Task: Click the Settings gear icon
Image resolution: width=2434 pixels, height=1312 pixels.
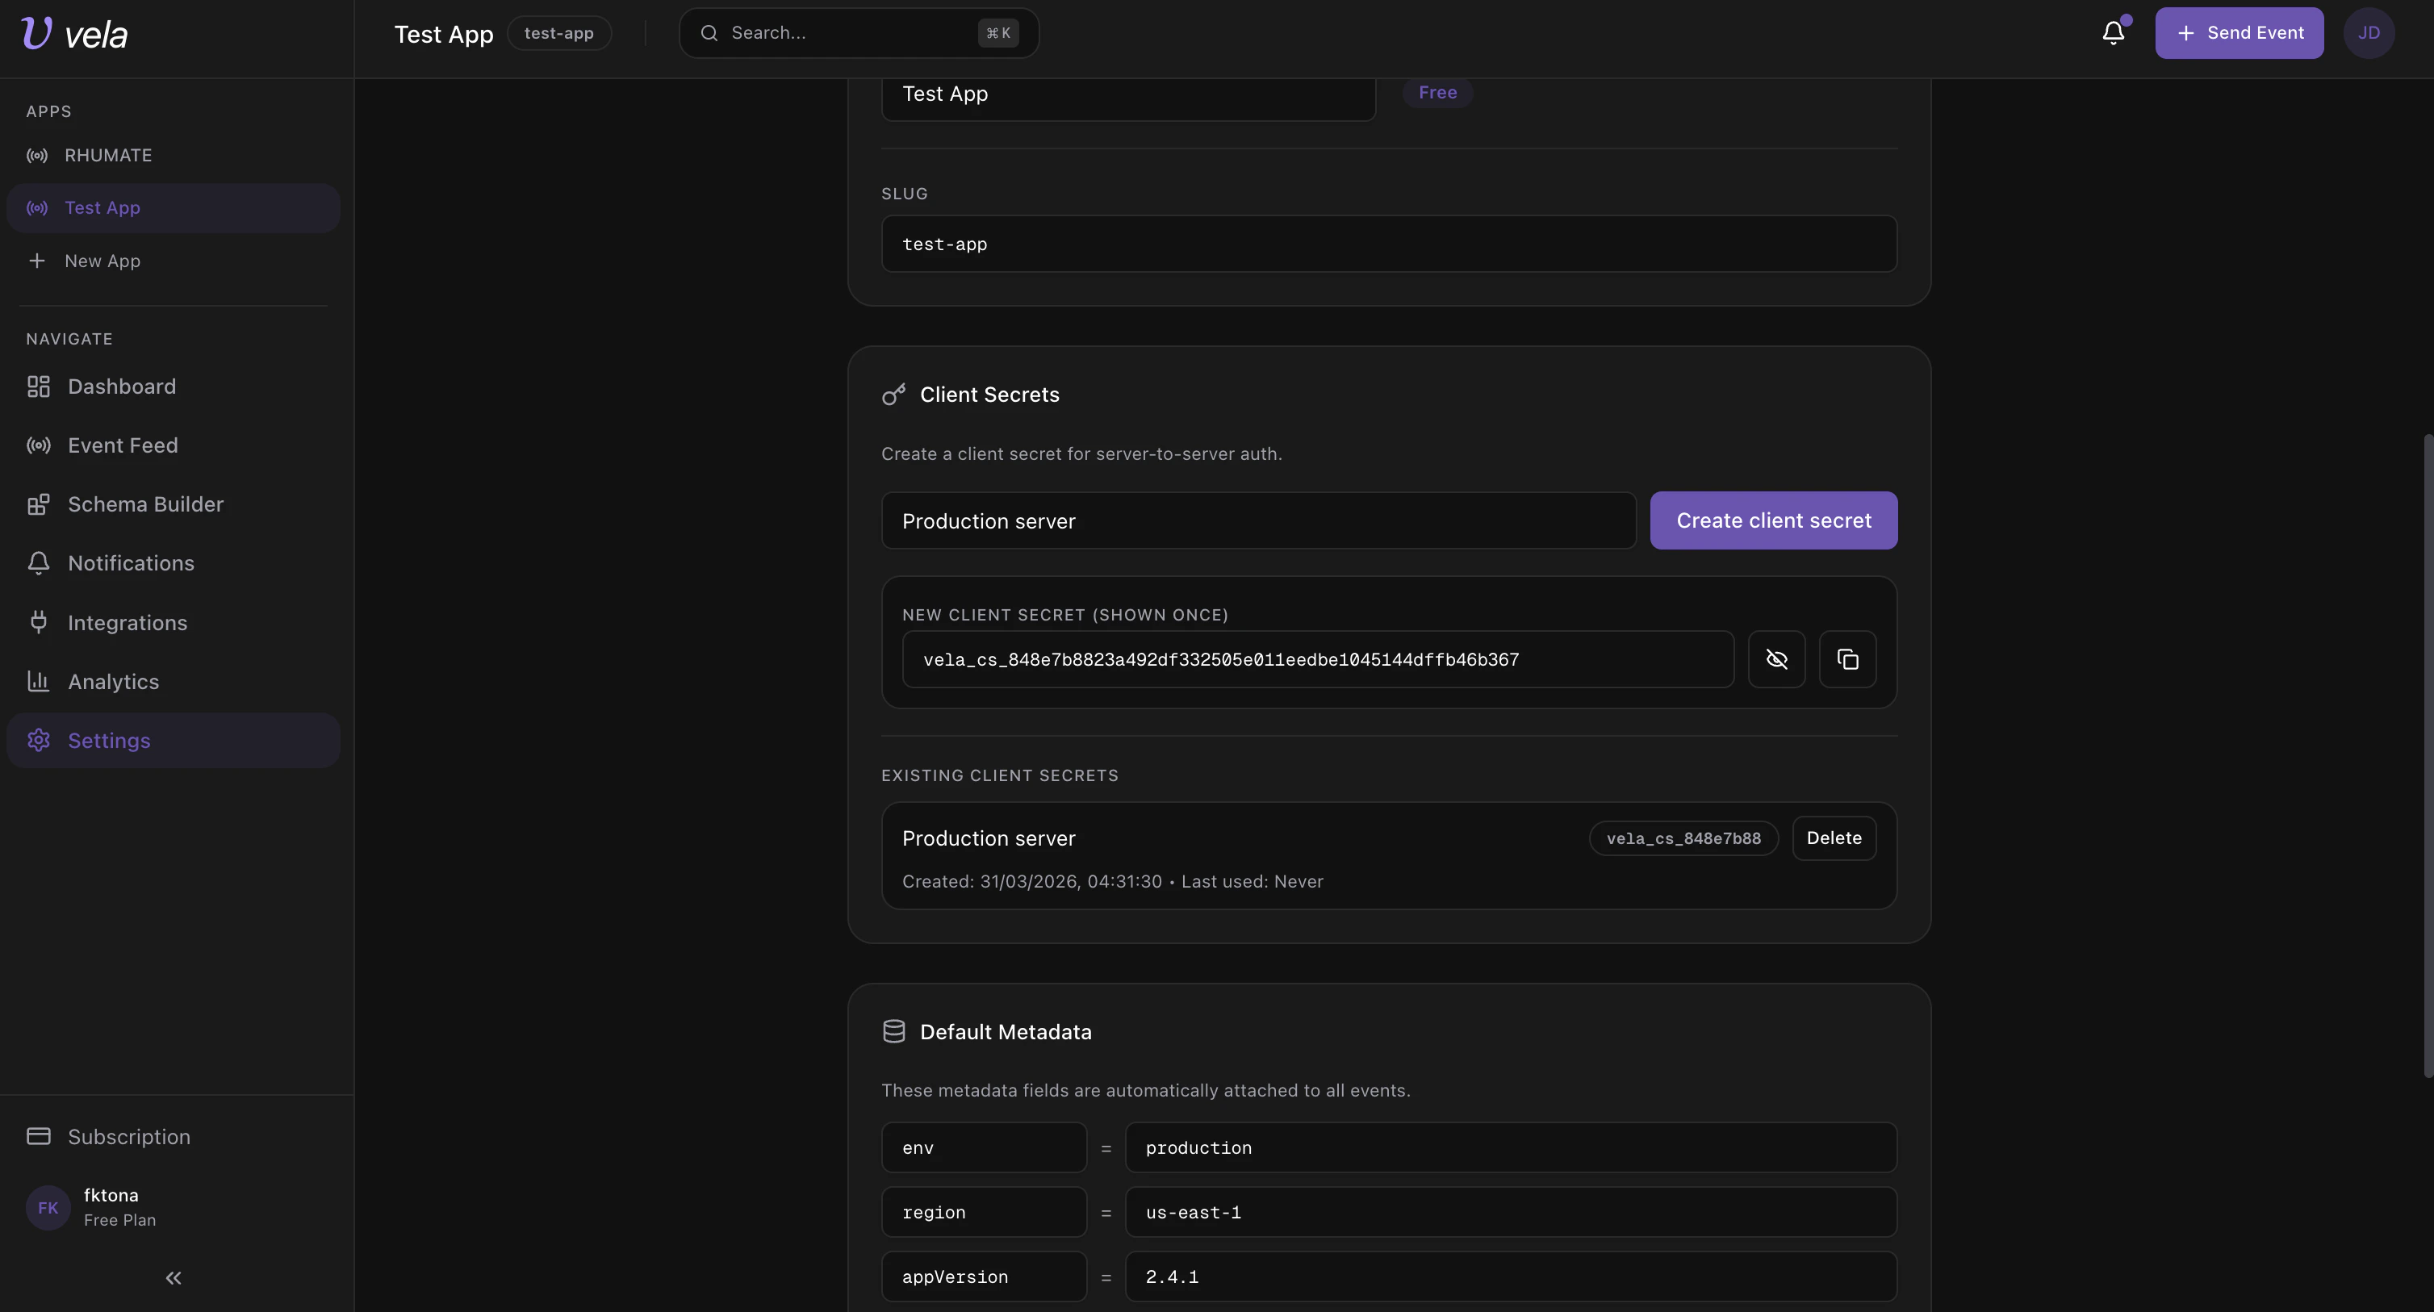Action: 39,741
